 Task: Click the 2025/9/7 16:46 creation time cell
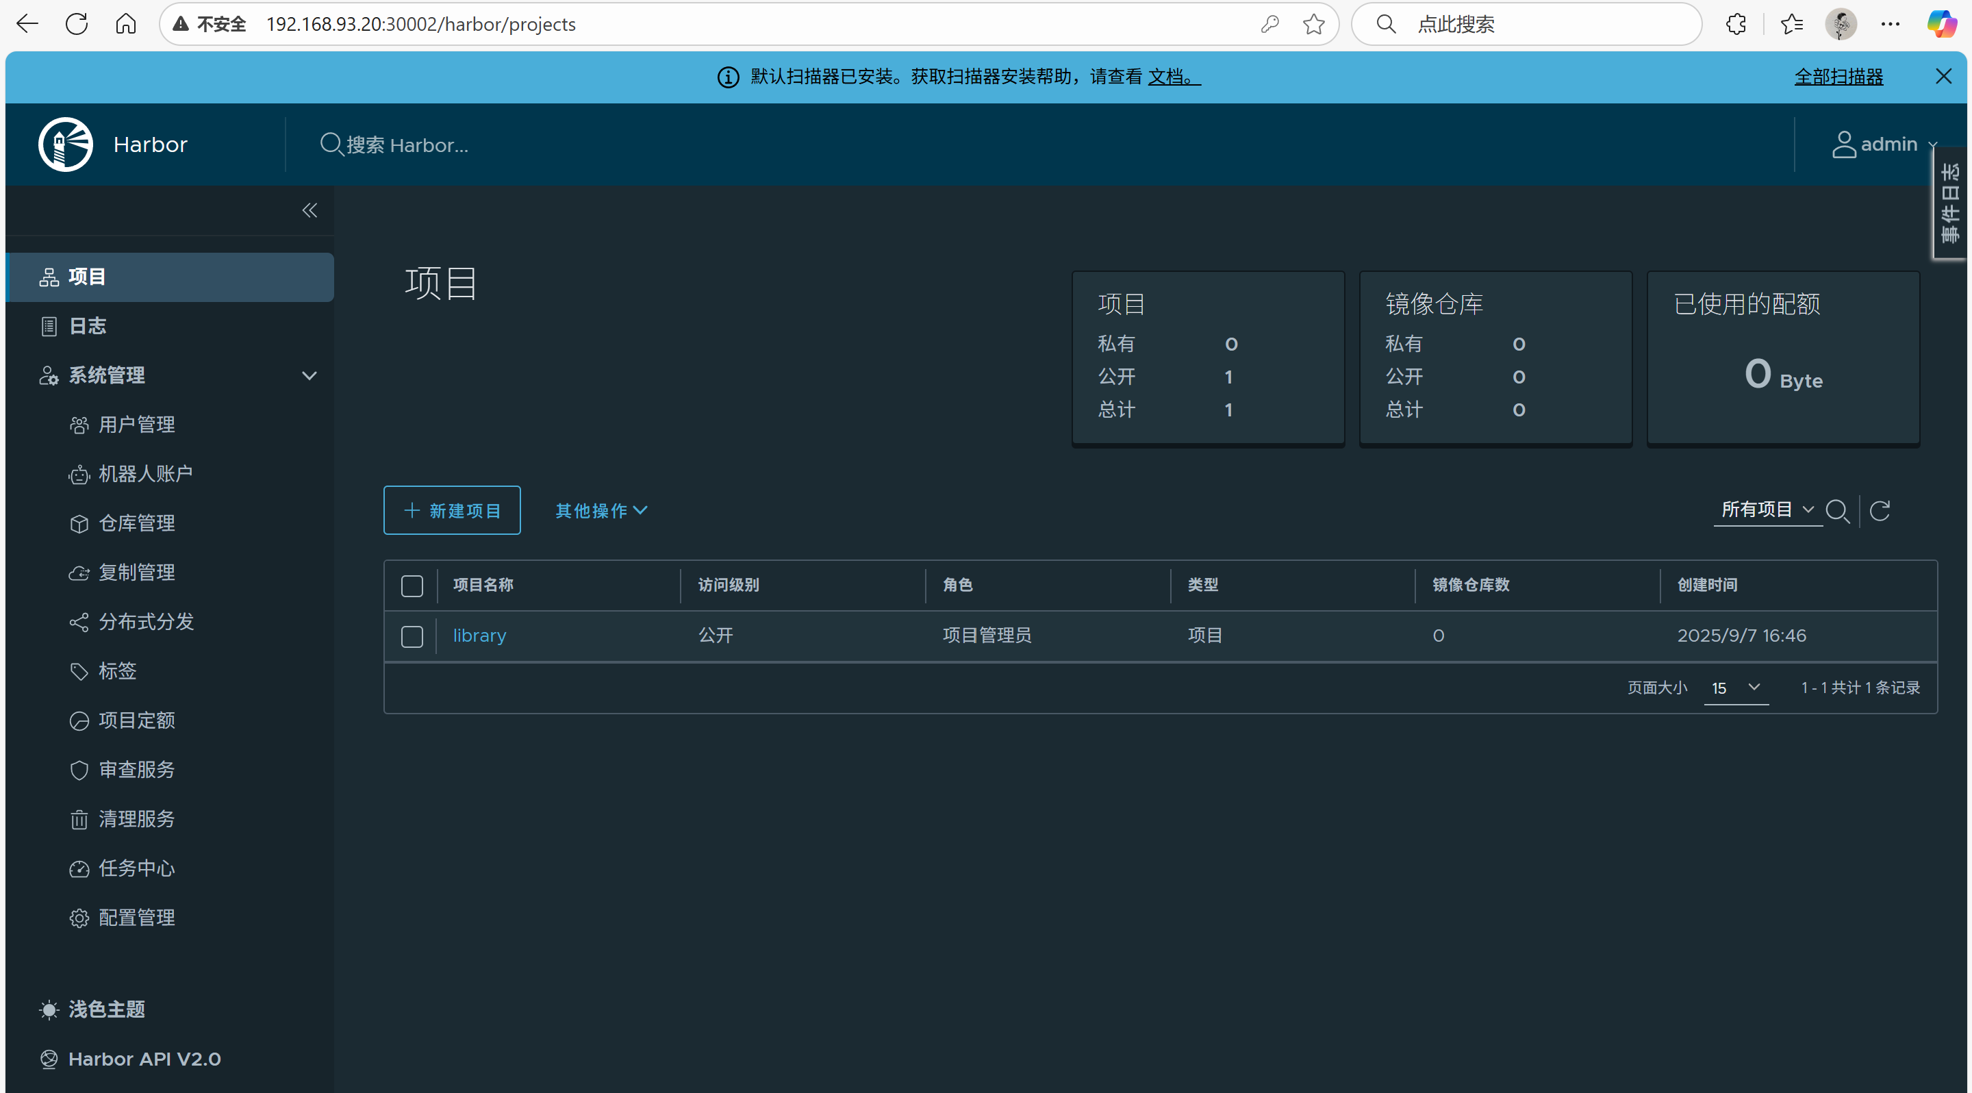[x=1741, y=636]
